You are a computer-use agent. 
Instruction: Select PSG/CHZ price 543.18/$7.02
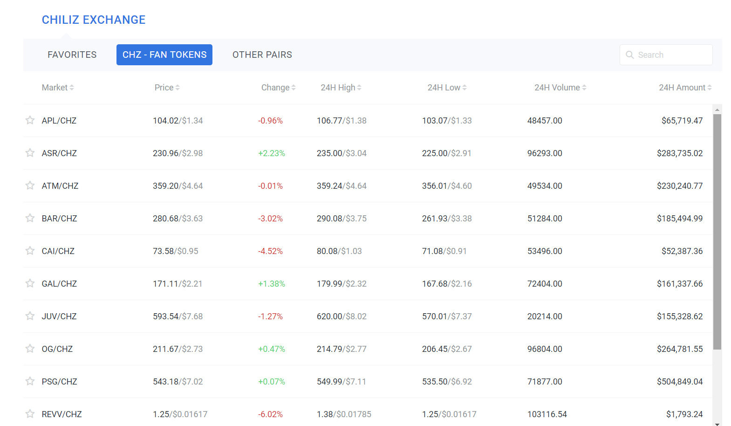pyautogui.click(x=178, y=381)
